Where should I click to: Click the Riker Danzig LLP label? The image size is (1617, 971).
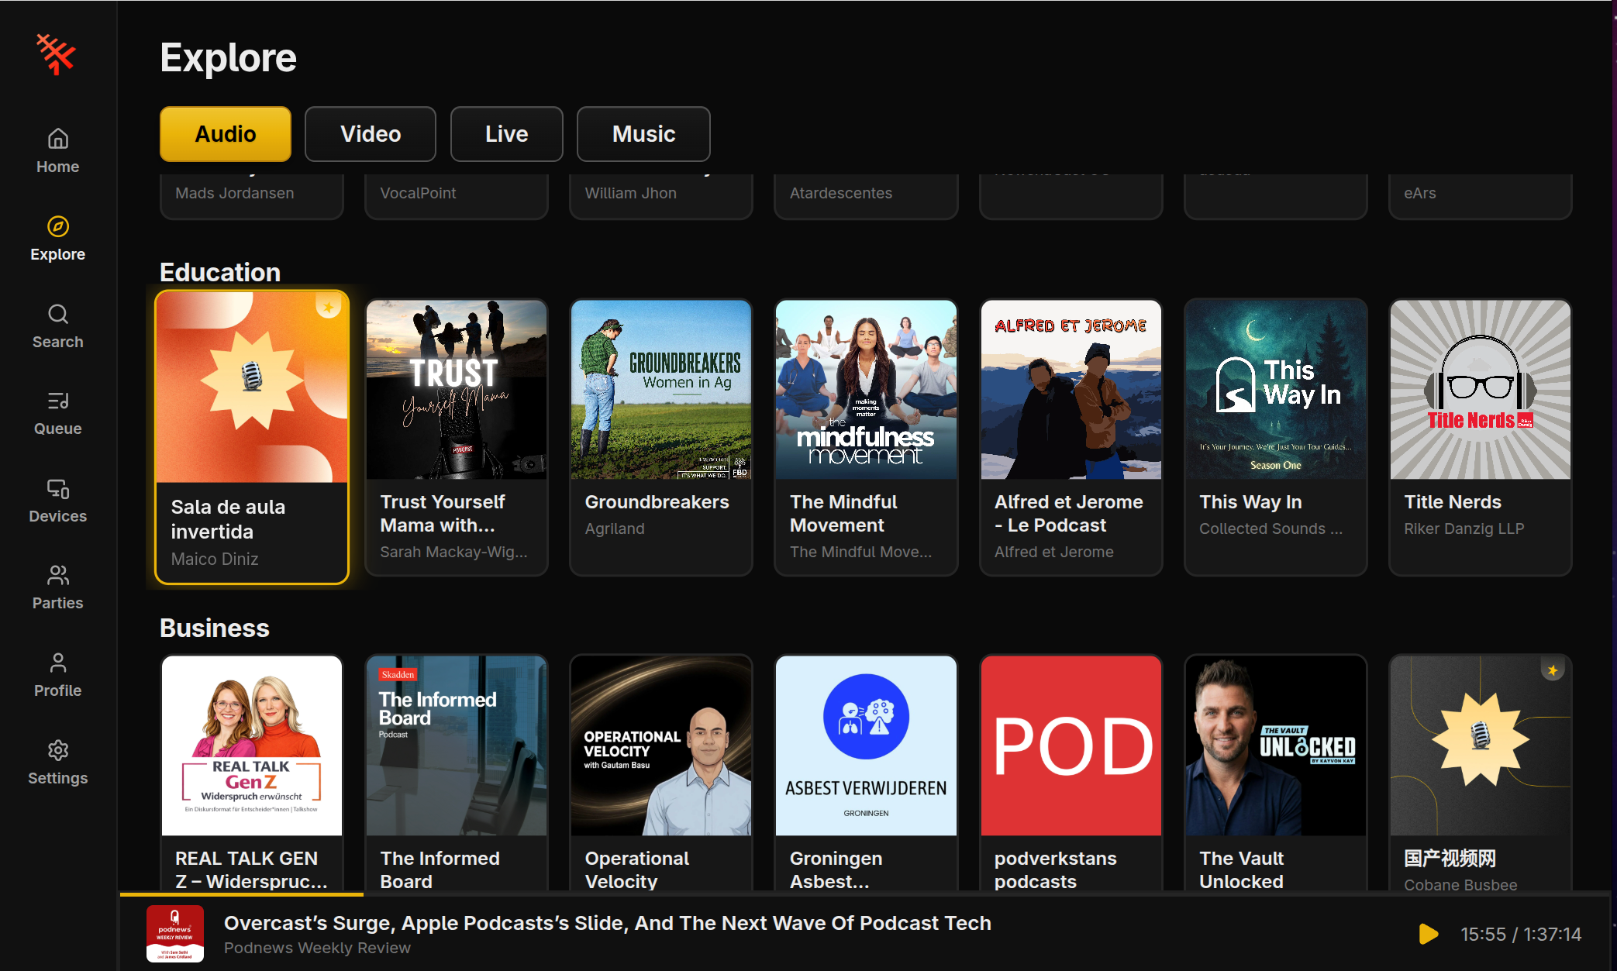(x=1464, y=529)
